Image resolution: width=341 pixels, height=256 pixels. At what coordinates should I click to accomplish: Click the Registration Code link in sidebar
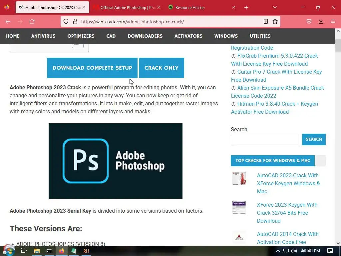pyautogui.click(x=252, y=48)
